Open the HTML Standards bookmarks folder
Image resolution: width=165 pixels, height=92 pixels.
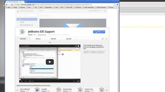pyautogui.click(x=88, y=7)
